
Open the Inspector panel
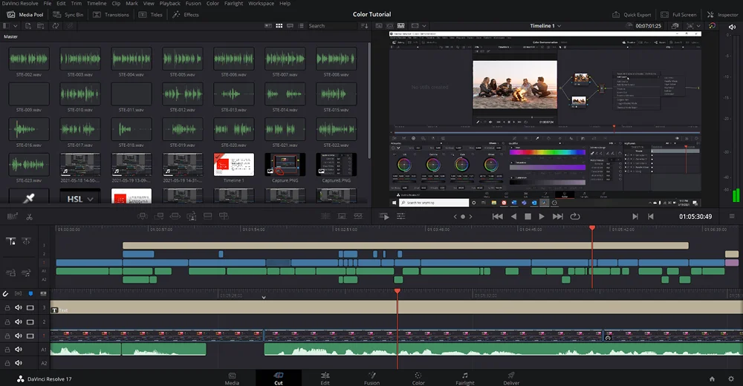pos(723,15)
